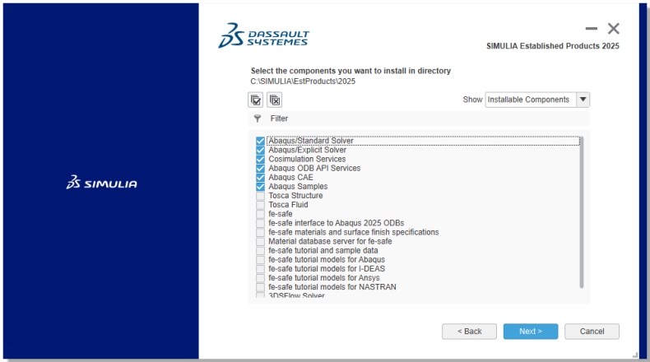Cancel the installation
This screenshot has width=650, height=362.
(592, 331)
